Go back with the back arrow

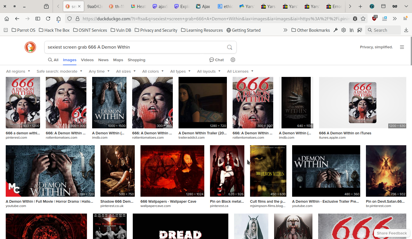coord(17,19)
